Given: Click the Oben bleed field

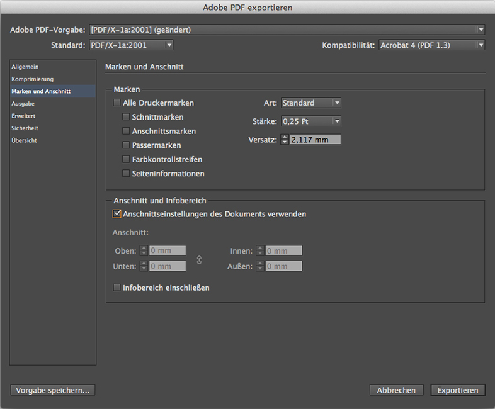Looking at the screenshot, I should (168, 250).
